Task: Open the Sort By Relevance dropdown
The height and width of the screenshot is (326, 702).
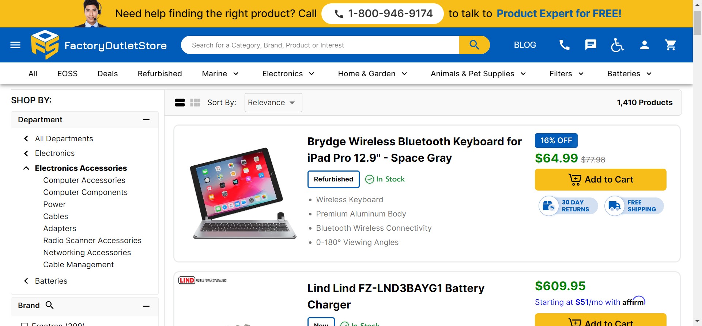Action: tap(273, 103)
